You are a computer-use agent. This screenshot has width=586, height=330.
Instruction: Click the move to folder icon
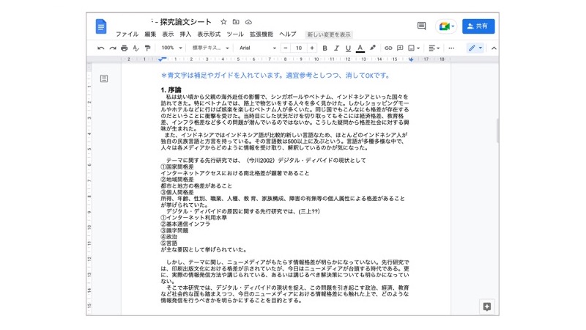[236, 22]
